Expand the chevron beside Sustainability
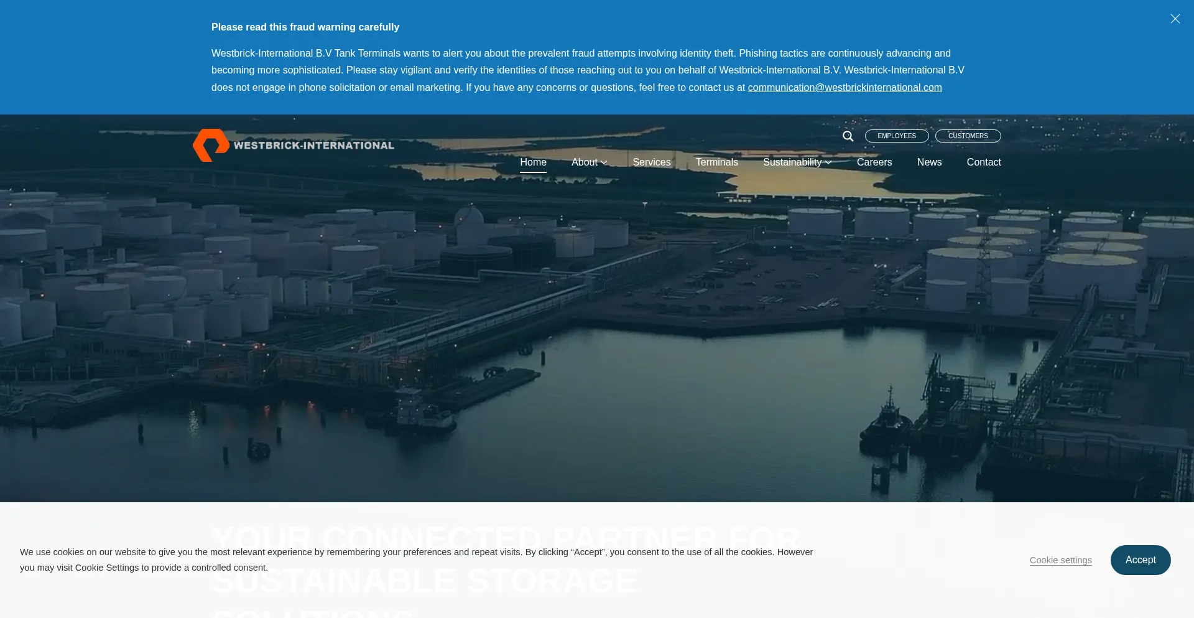Viewport: 1194px width, 618px height. click(x=828, y=163)
